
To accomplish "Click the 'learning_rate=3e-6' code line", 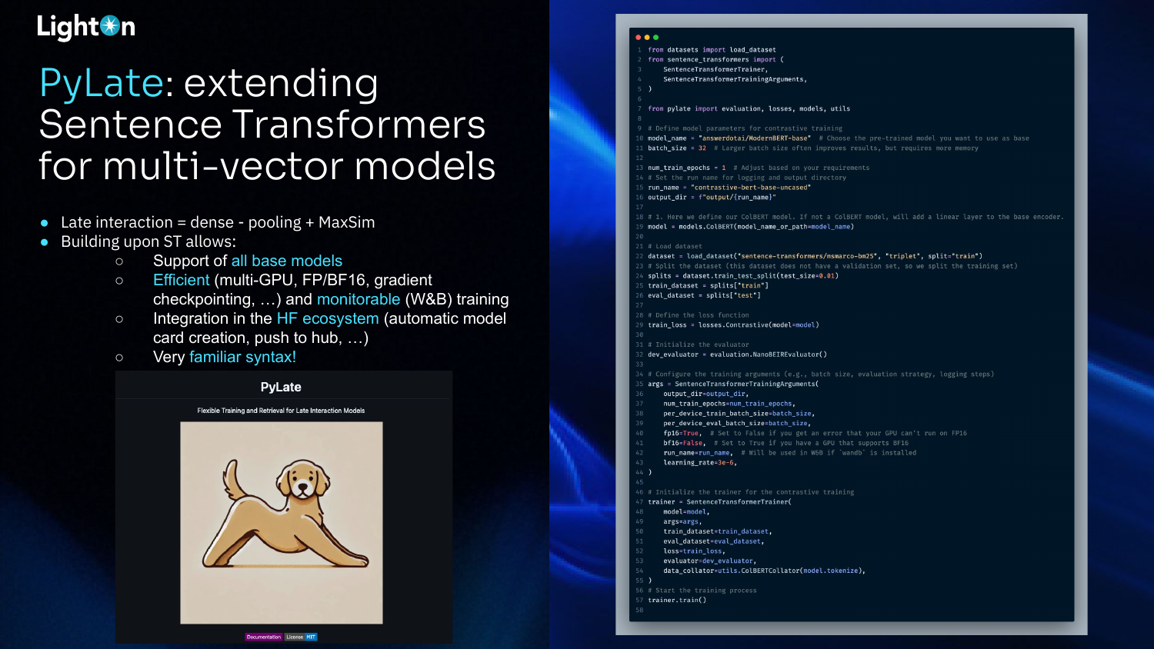I will pos(700,463).
